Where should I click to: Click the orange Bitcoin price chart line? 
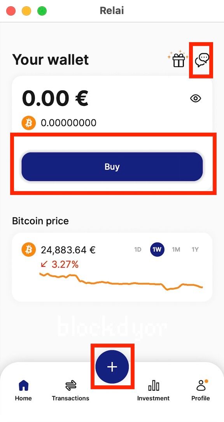click(x=121, y=282)
